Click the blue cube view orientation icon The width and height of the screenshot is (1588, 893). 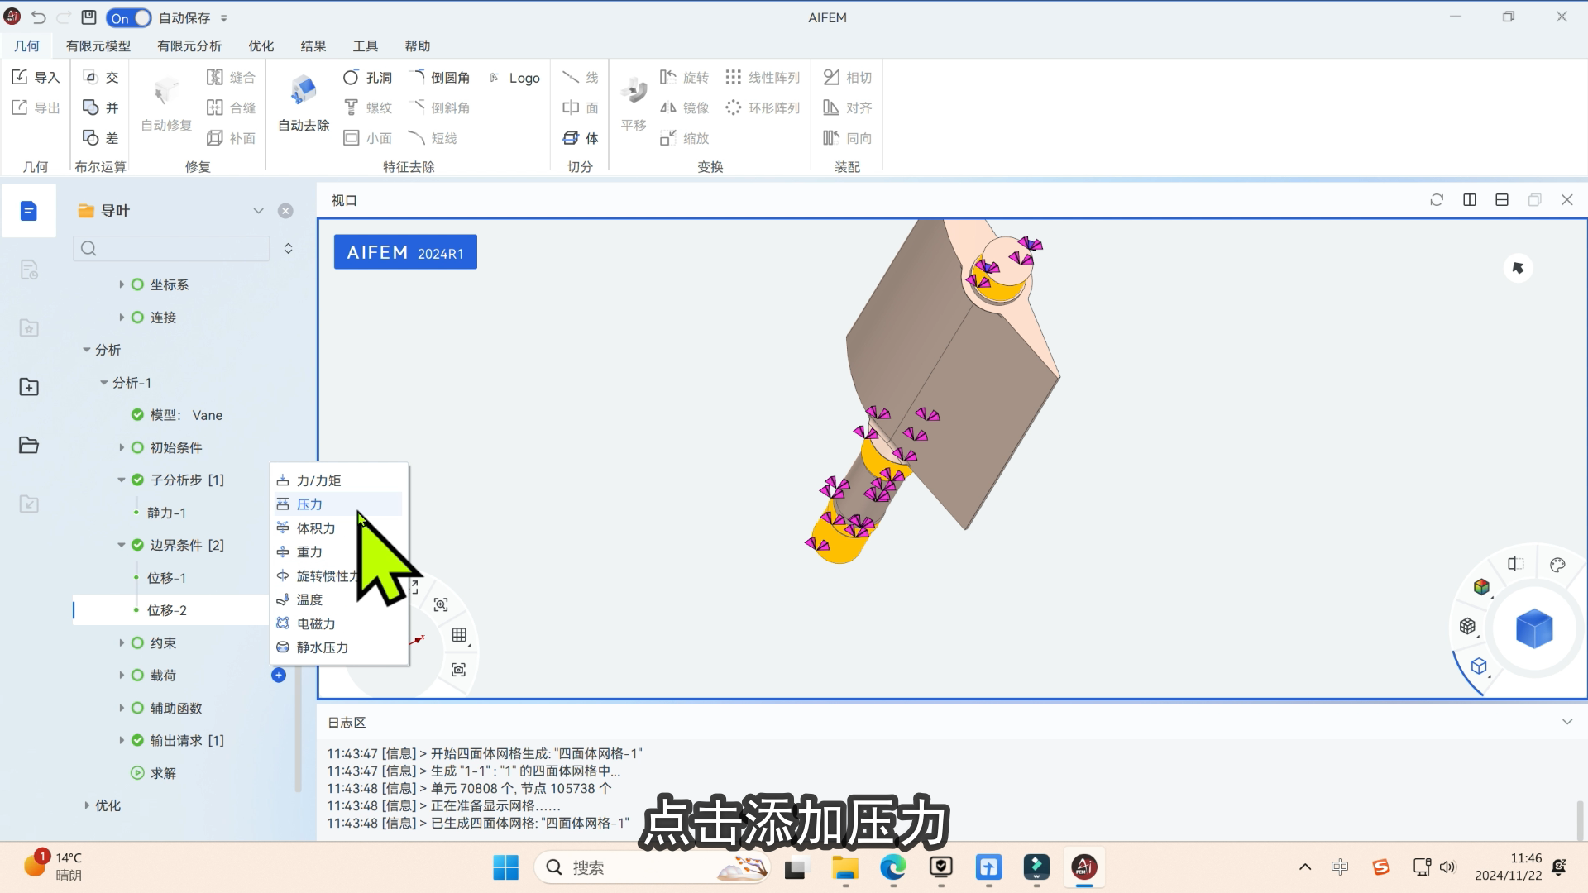tap(1533, 628)
